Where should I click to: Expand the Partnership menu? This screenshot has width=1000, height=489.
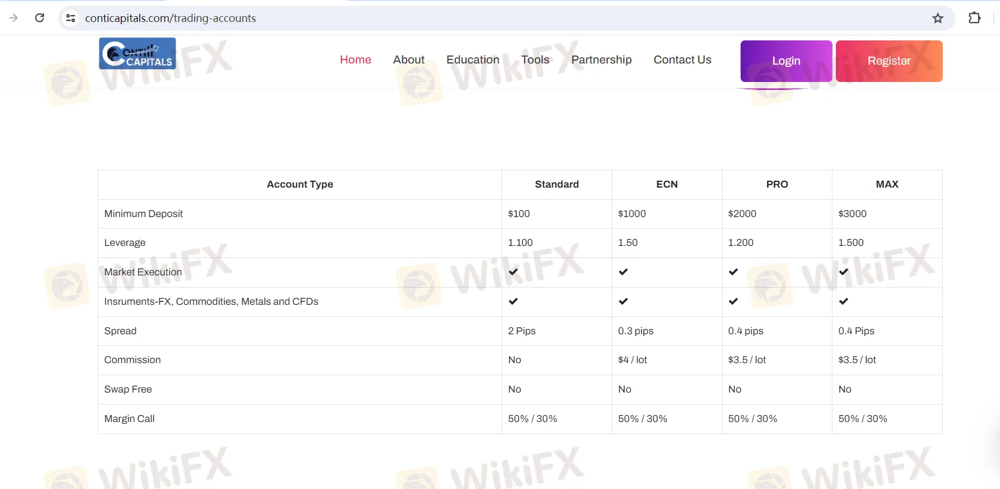(x=601, y=60)
